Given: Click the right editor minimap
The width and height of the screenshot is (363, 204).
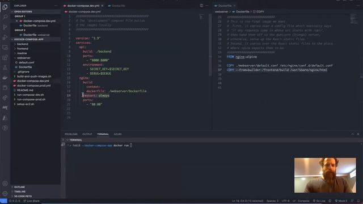Looking at the screenshot, I should [353, 19].
